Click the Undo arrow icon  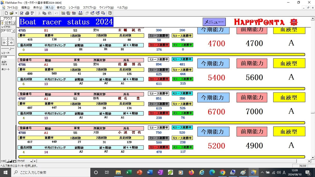pyautogui.click(x=57, y=13)
